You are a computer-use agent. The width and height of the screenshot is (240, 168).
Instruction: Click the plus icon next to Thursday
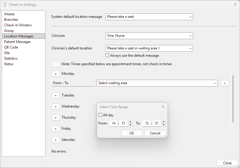pyautogui.click(x=55, y=118)
